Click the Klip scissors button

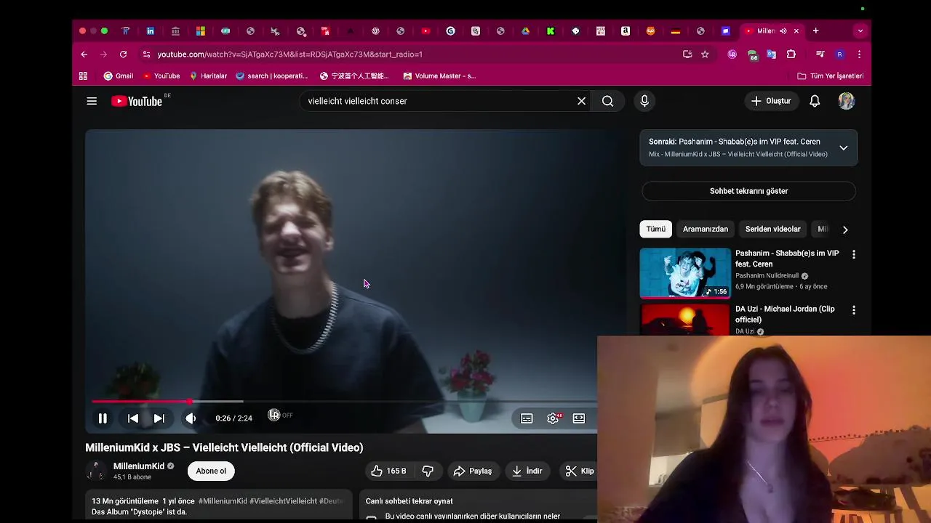tap(580, 471)
